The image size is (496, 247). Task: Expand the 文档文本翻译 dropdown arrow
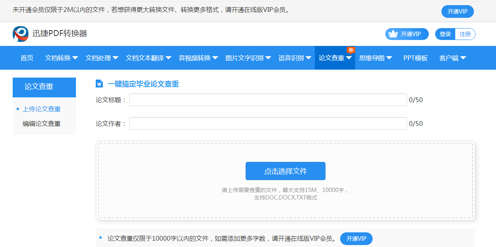click(168, 58)
